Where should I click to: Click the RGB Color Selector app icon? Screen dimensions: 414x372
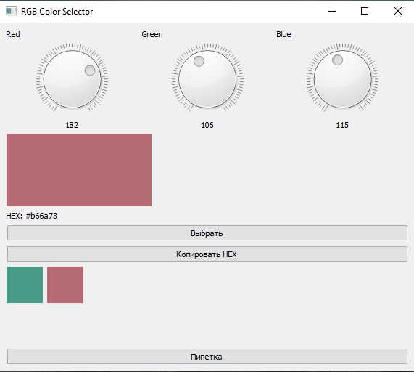11,11
